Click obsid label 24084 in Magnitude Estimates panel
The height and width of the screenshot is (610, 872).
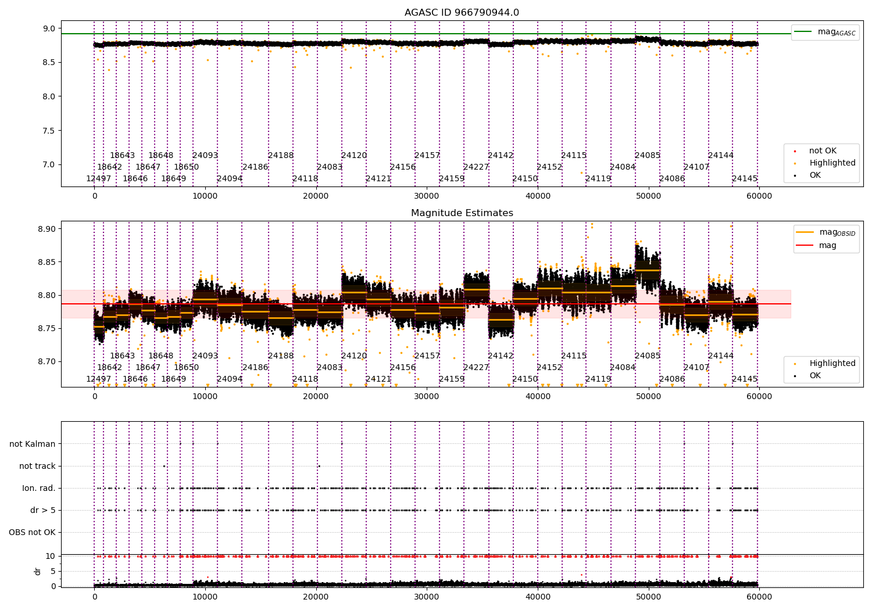click(623, 368)
